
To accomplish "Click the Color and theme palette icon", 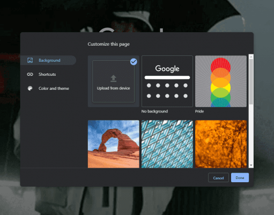I will click(x=30, y=88).
